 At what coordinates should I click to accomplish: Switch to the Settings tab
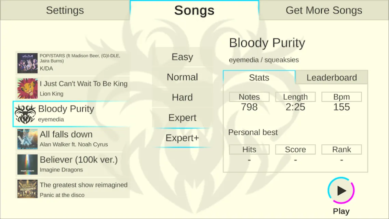(65, 10)
